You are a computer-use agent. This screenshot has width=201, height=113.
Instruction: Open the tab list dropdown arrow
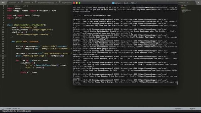(198, 3)
